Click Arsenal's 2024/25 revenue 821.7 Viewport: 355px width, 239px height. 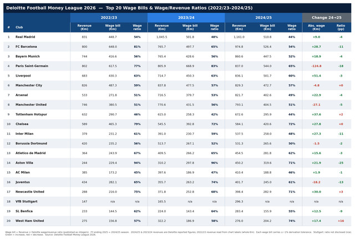coord(239,95)
